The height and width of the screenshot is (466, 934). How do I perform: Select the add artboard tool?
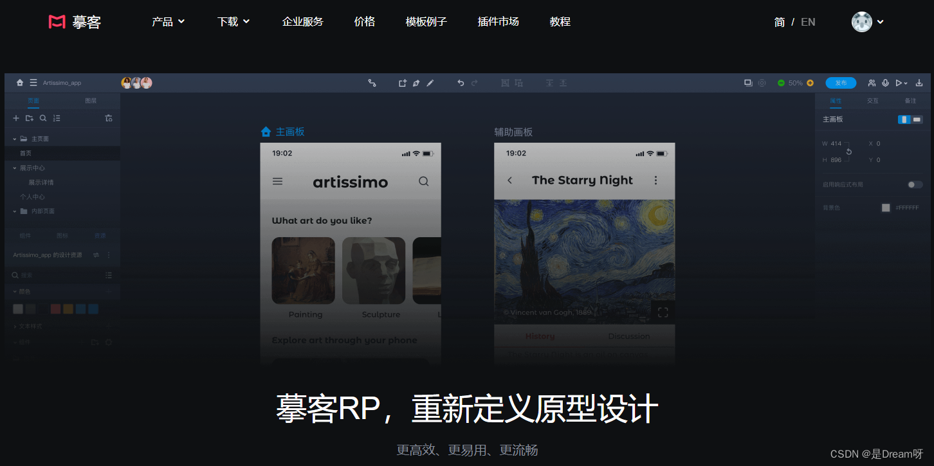point(403,83)
